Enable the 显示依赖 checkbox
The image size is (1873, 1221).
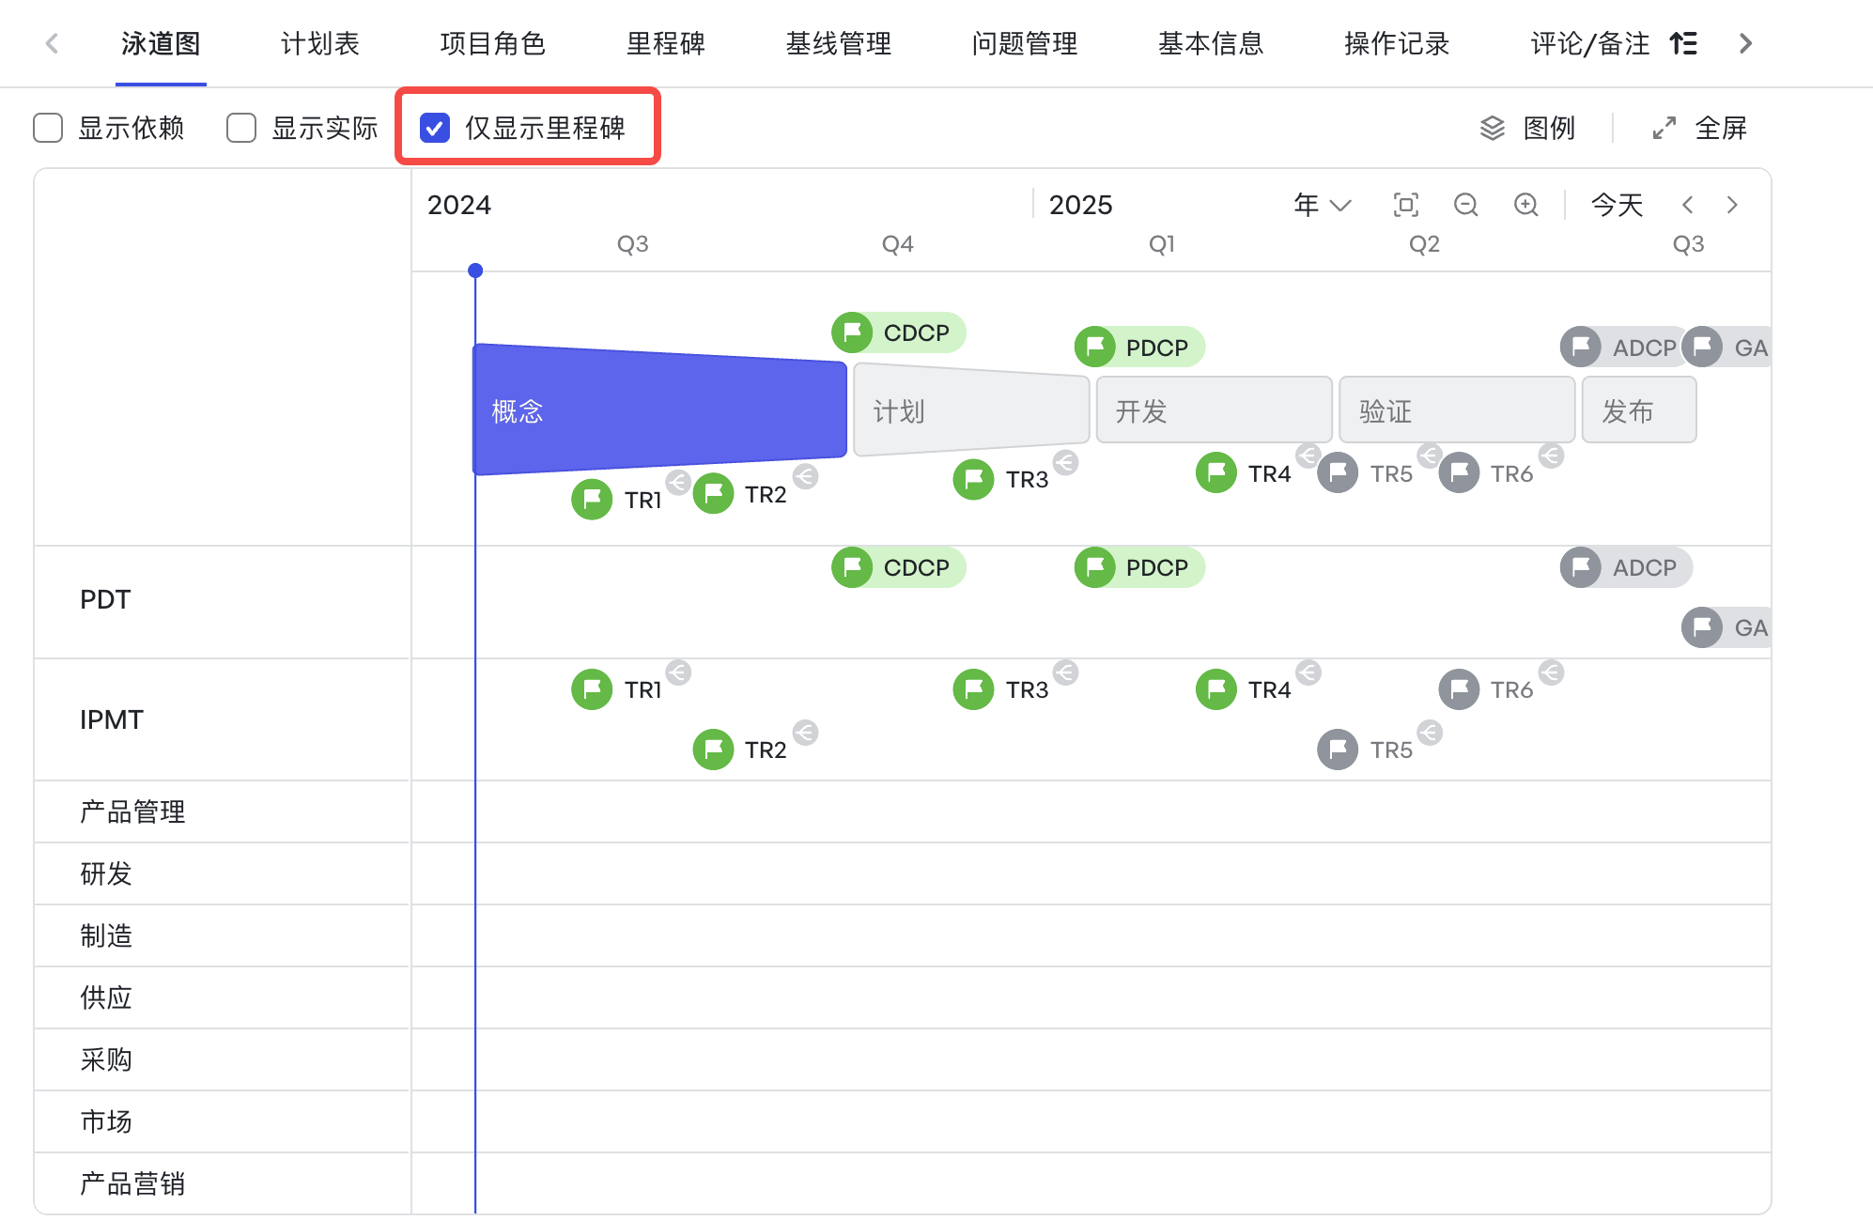[x=48, y=128]
